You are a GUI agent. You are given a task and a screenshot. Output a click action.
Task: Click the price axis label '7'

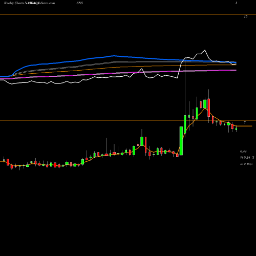click(x=245, y=122)
